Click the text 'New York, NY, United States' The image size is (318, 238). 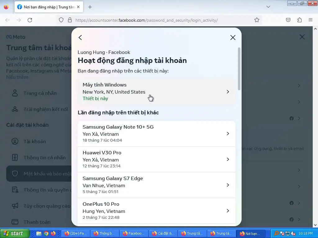(x=114, y=92)
